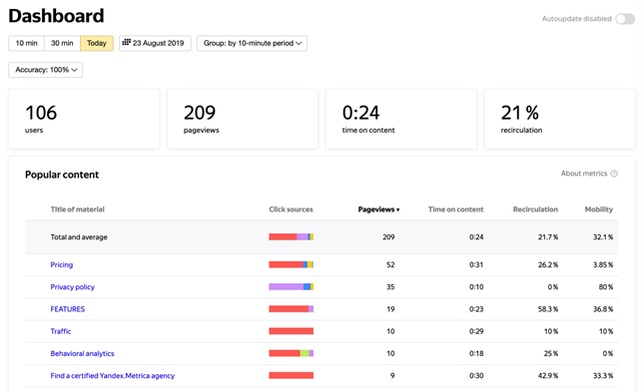The width and height of the screenshot is (642, 391).
Task: Click the Dashboard page title
Action: pyautogui.click(x=56, y=16)
